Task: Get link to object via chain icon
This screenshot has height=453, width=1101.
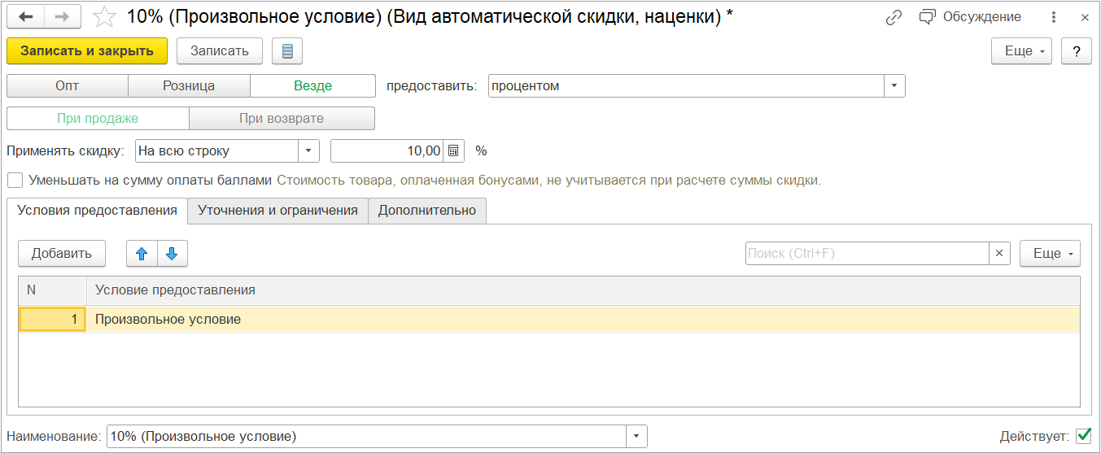Action: (x=894, y=17)
